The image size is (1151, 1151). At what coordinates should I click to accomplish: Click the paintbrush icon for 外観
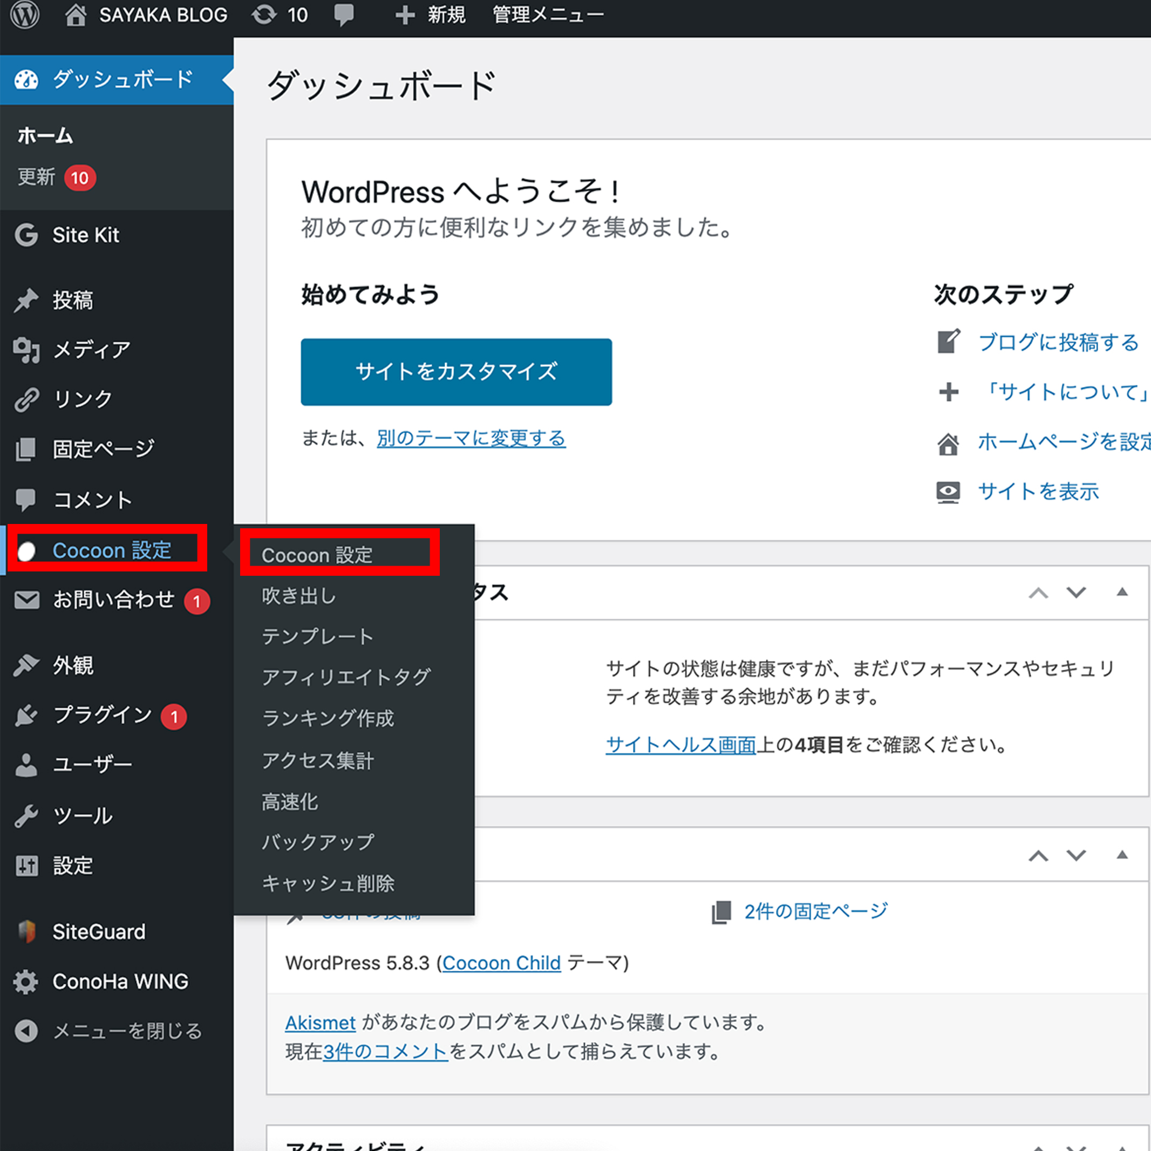tap(26, 665)
